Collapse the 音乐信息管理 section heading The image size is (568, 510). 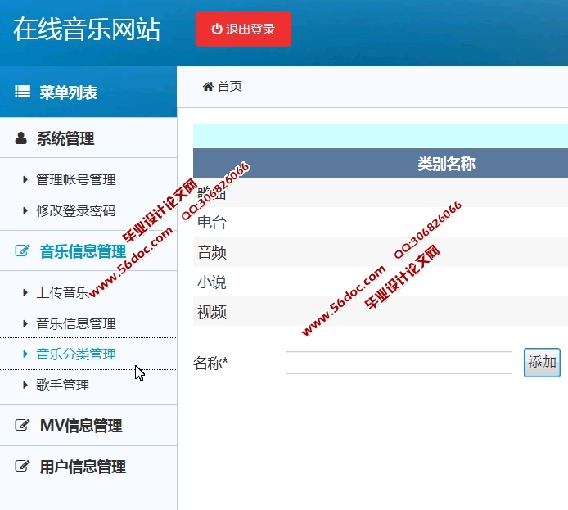pyautogui.click(x=83, y=251)
